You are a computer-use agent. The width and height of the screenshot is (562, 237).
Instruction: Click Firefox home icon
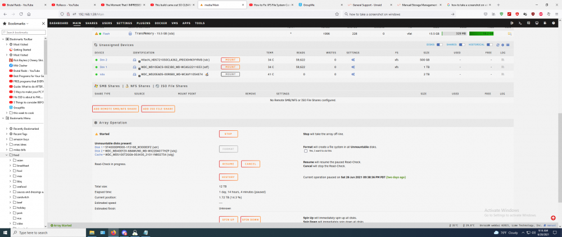click(29, 14)
